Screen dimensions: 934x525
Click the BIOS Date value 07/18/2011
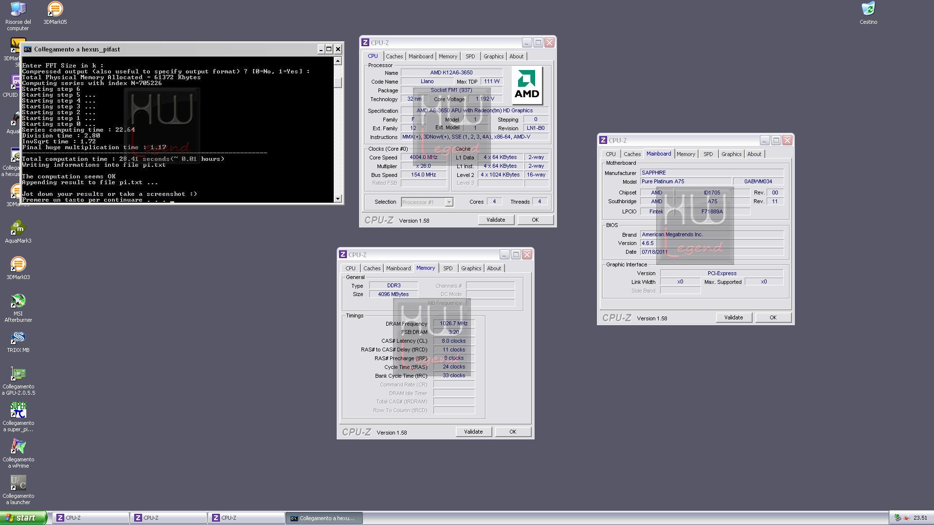tap(712, 252)
